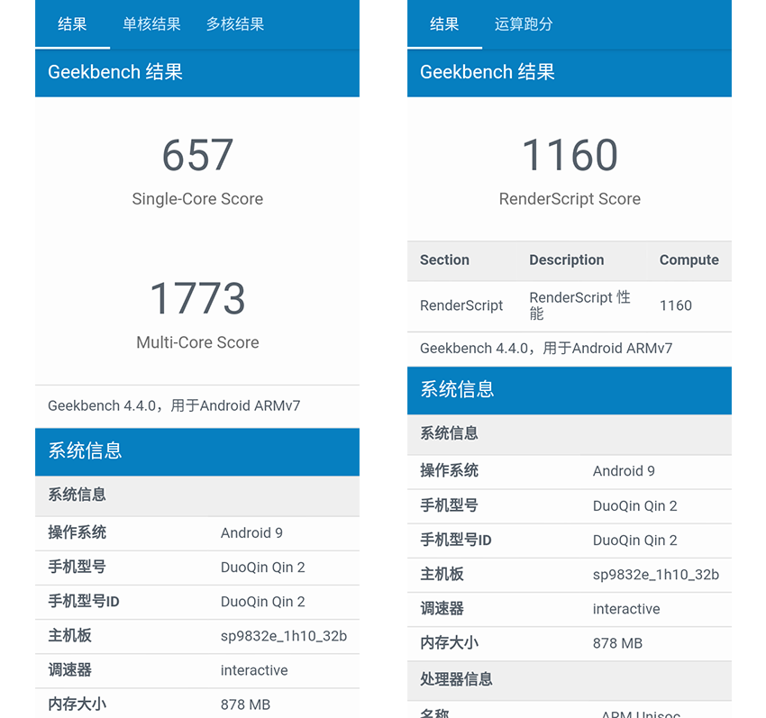Click the 系统信息 blue header on right panel
This screenshot has height=718, width=766.
(x=457, y=389)
